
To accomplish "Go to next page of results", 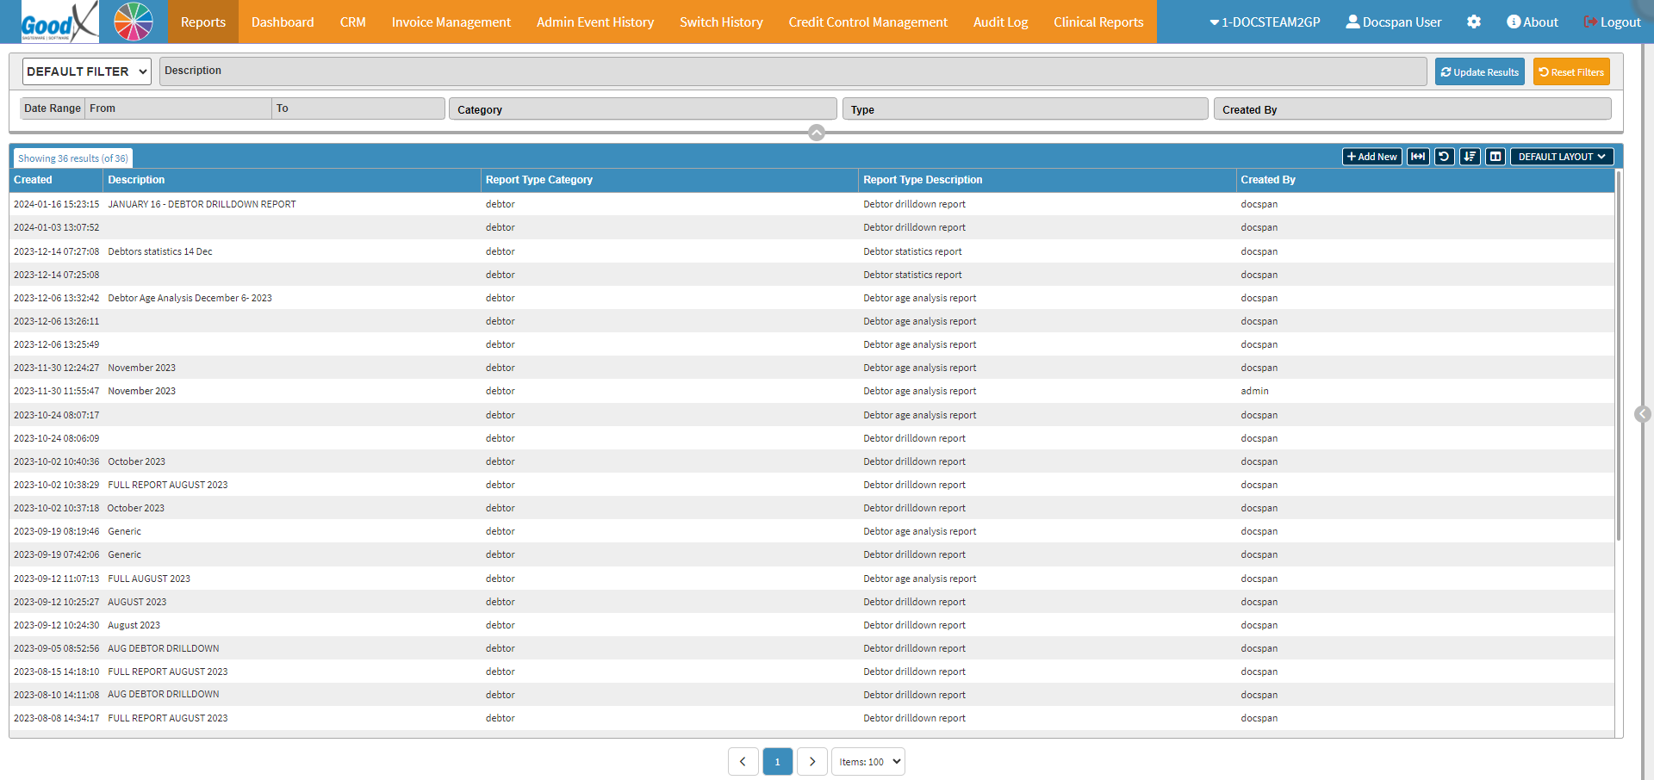I will pyautogui.click(x=811, y=762).
